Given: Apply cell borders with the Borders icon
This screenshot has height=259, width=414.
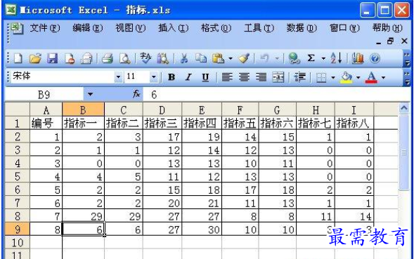Looking at the screenshot, I should (321, 77).
